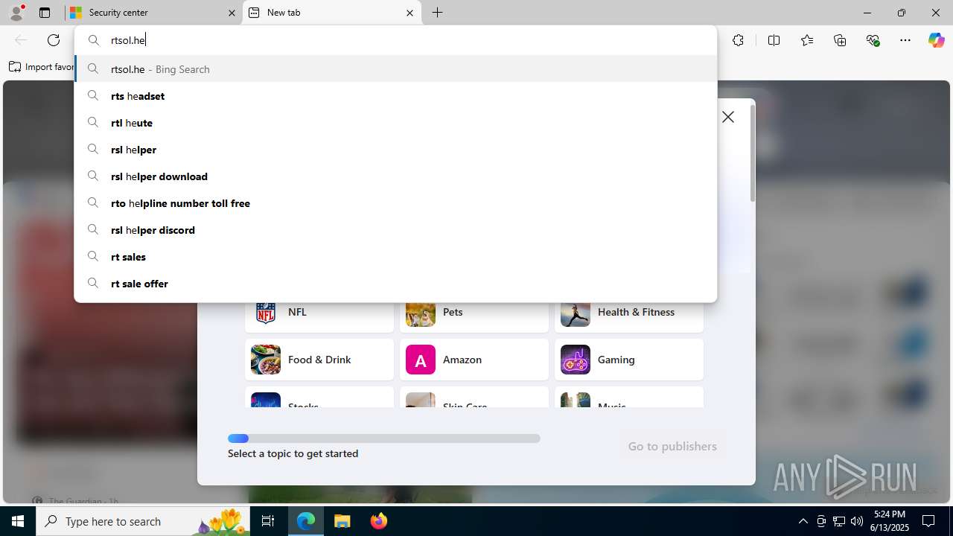The width and height of the screenshot is (953, 536).
Task: Open Task View on the taskbar
Action: 269,521
